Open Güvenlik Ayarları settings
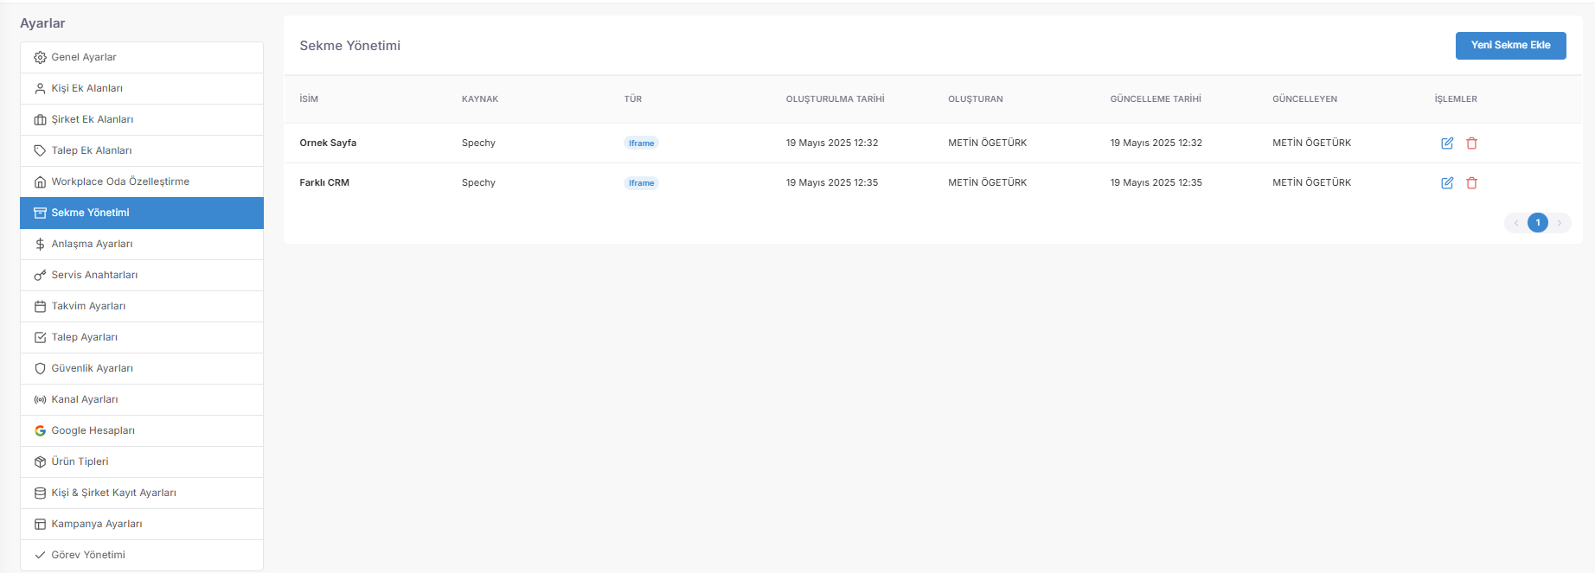 coord(142,369)
